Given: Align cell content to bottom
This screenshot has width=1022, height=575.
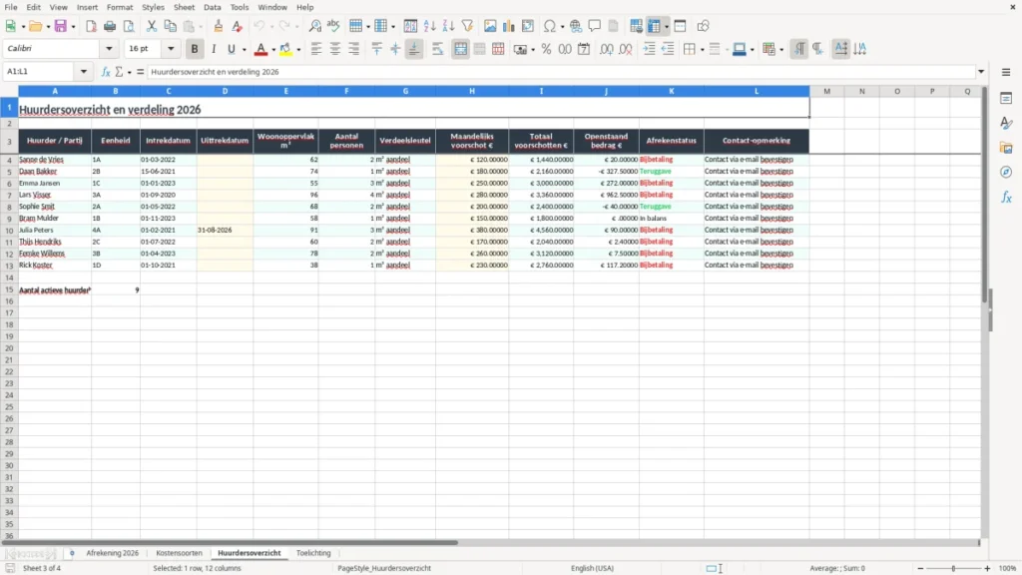Looking at the screenshot, I should pyautogui.click(x=414, y=49).
